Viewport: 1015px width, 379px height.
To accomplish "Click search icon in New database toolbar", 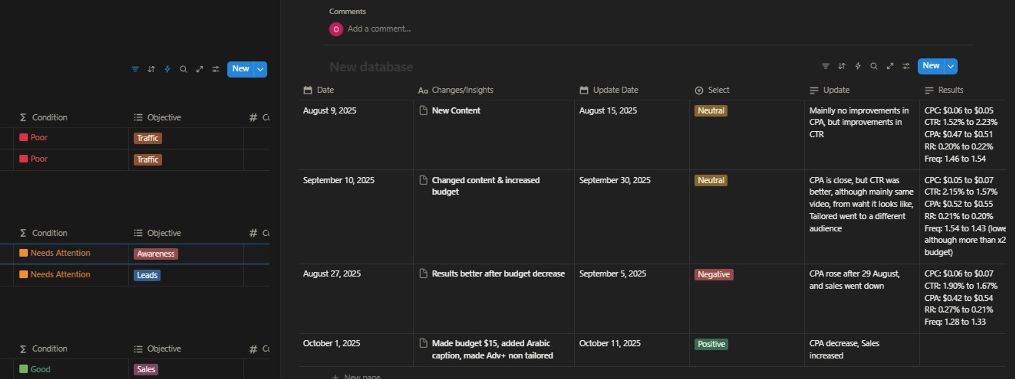I will point(874,66).
